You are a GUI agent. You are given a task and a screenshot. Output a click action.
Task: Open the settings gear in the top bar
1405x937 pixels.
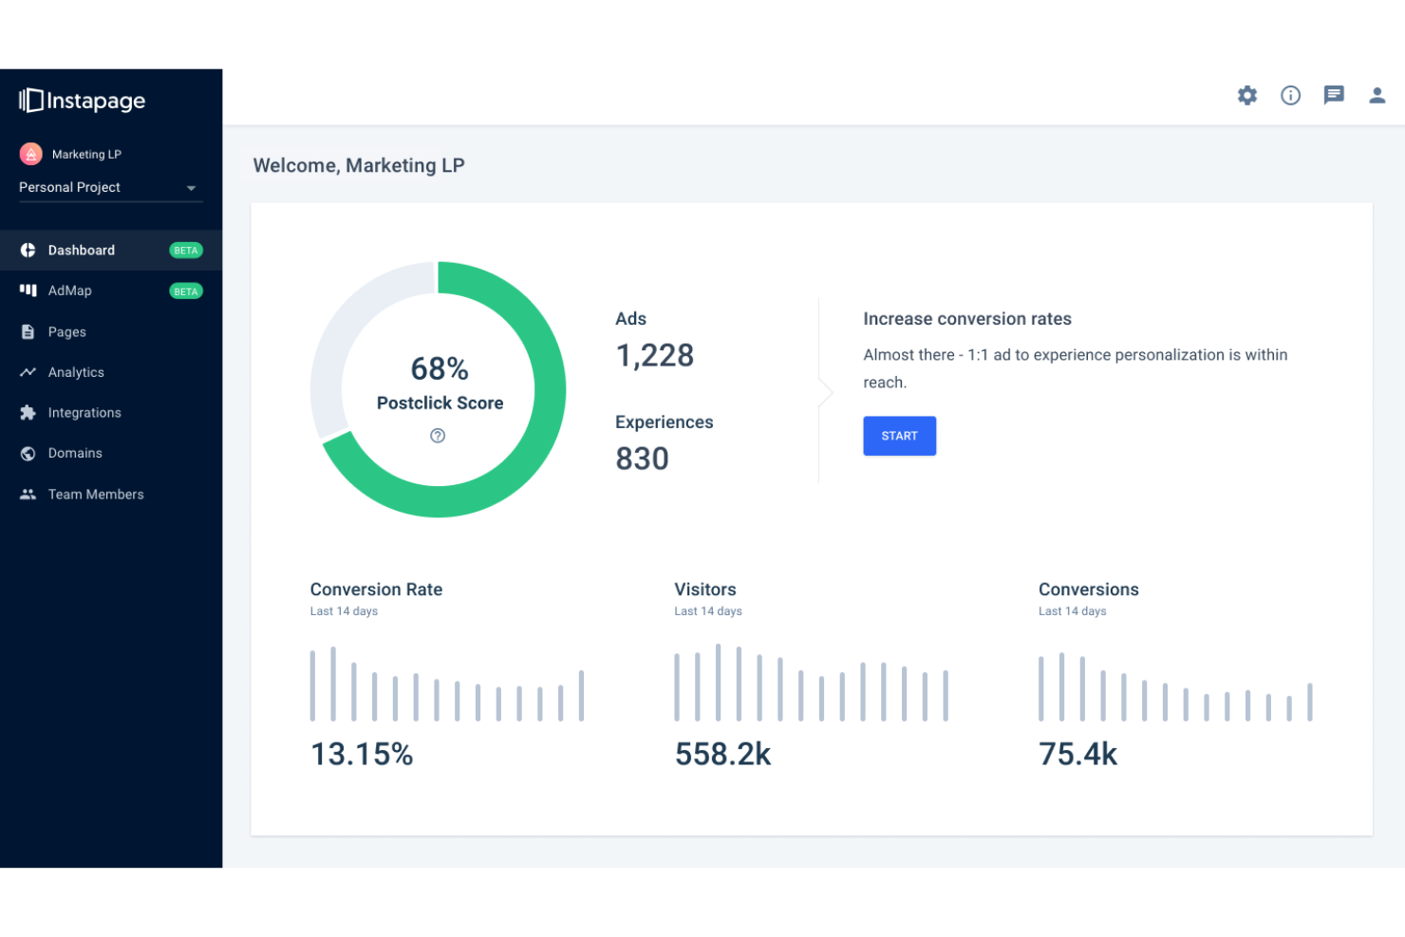pos(1246,95)
